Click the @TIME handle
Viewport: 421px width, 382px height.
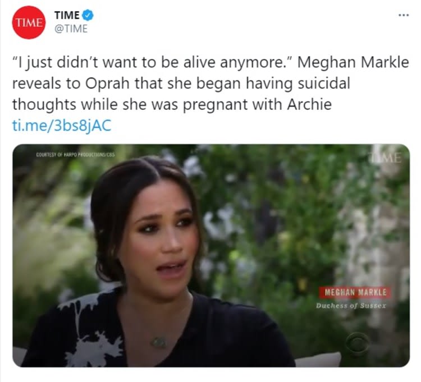coord(70,29)
